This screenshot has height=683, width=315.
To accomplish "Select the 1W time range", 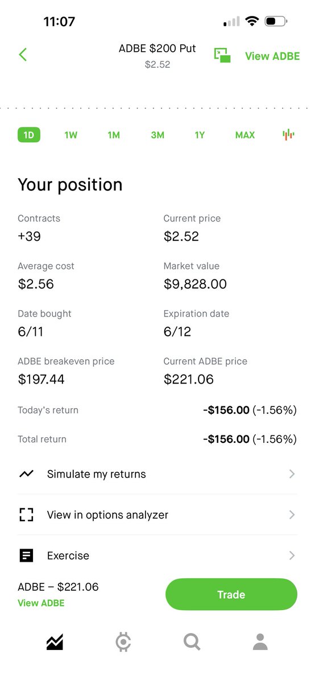I will tap(71, 135).
